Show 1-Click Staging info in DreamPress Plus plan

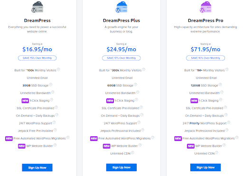pyautogui.click(x=137, y=100)
